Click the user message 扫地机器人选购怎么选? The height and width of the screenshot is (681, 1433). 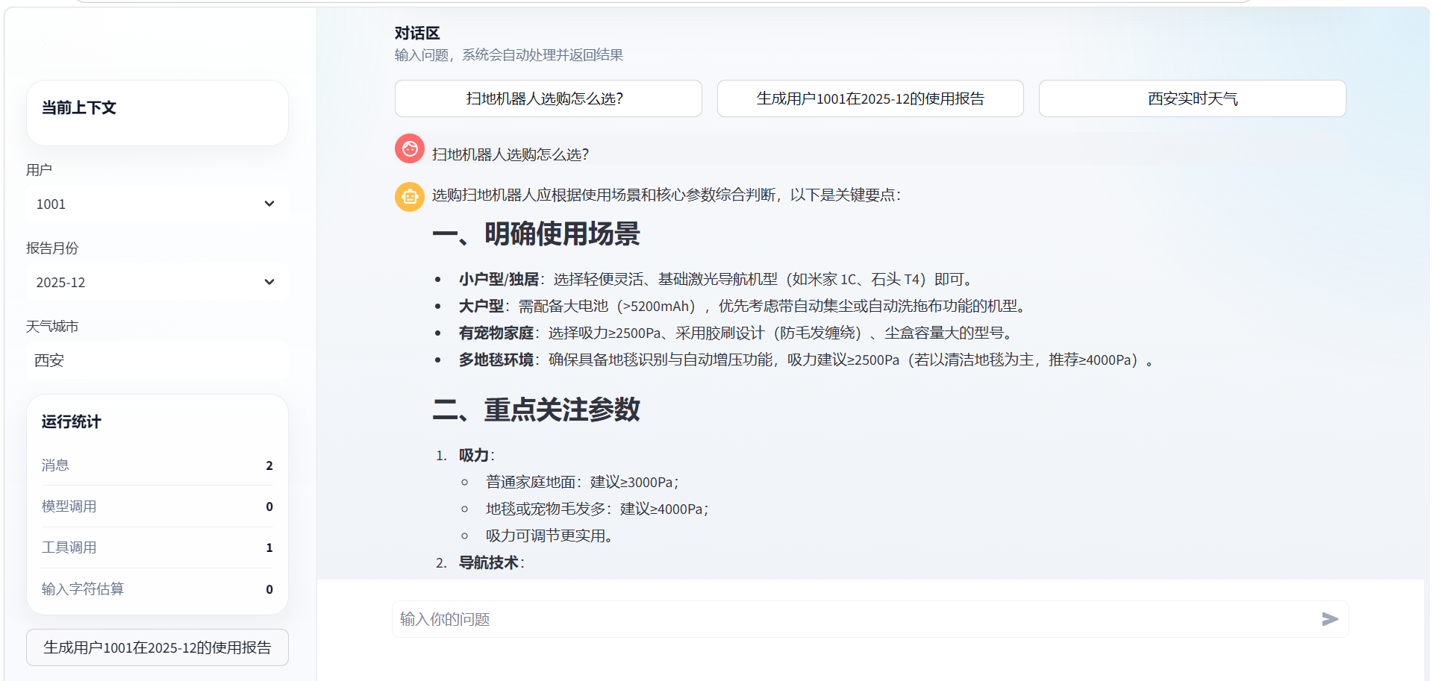coord(511,154)
